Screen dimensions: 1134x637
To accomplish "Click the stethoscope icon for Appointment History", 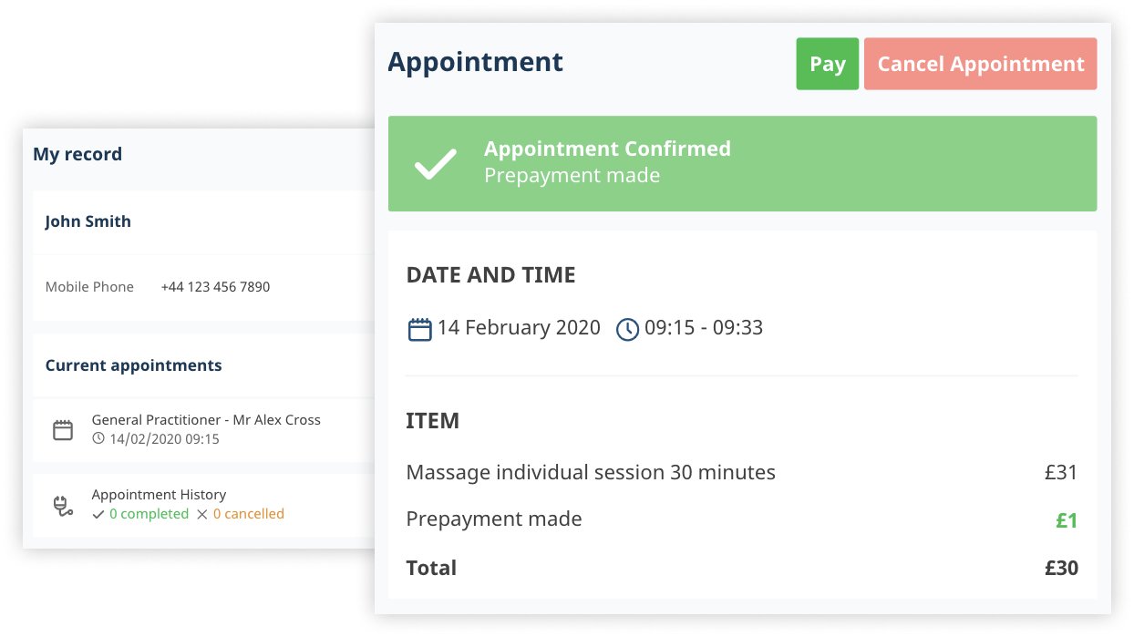I will pos(63,505).
